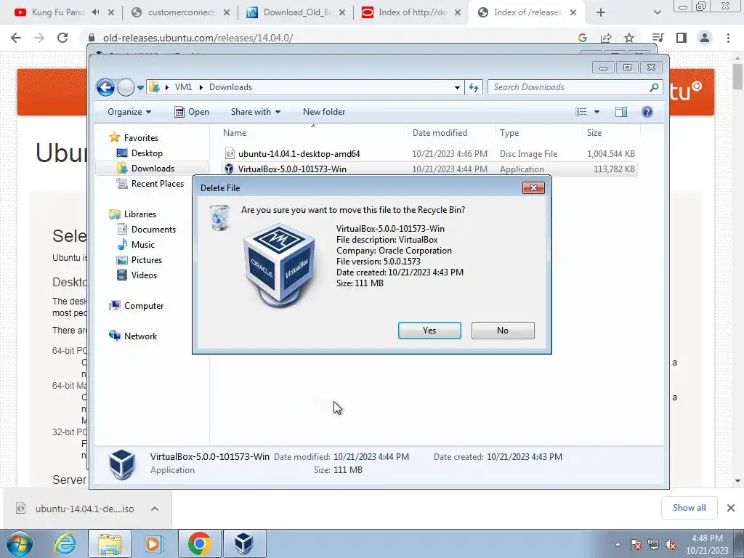
Task: Go back in Explorer window
Action: pos(105,87)
